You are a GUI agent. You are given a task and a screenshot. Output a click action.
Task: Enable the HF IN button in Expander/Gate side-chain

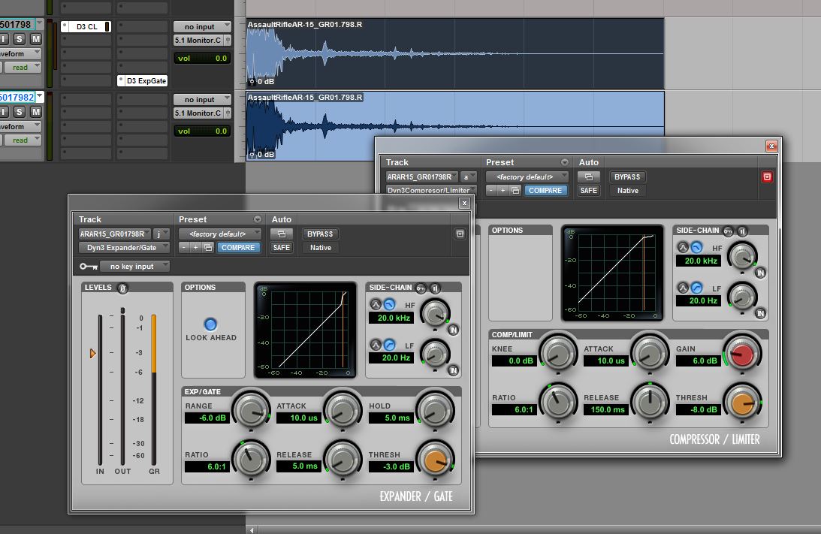pos(453,330)
